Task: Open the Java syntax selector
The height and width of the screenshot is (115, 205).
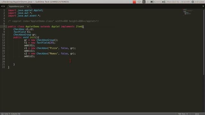Action: coord(197,114)
